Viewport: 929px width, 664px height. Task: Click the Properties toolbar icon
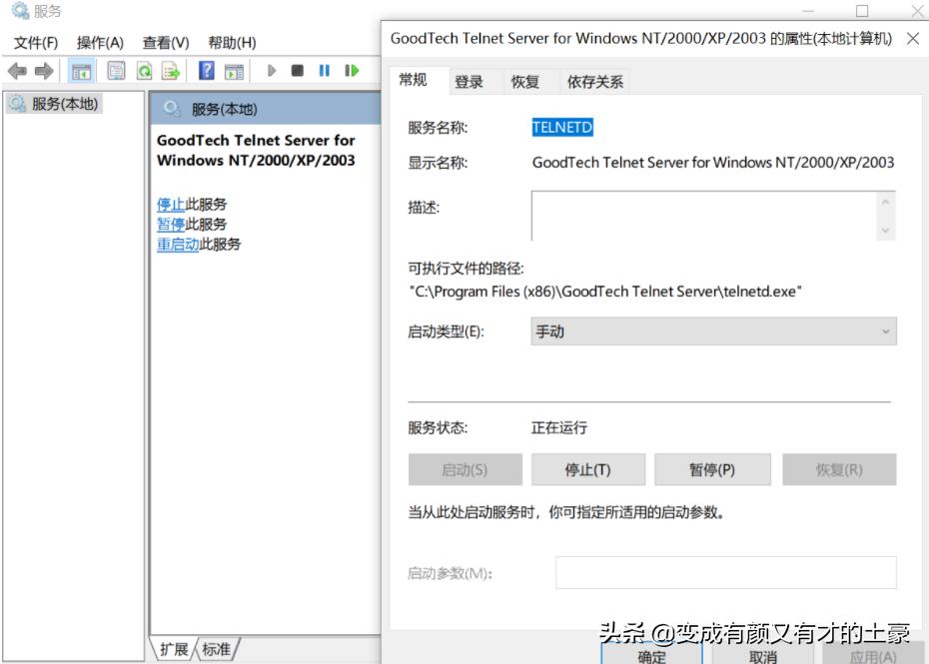coord(116,70)
